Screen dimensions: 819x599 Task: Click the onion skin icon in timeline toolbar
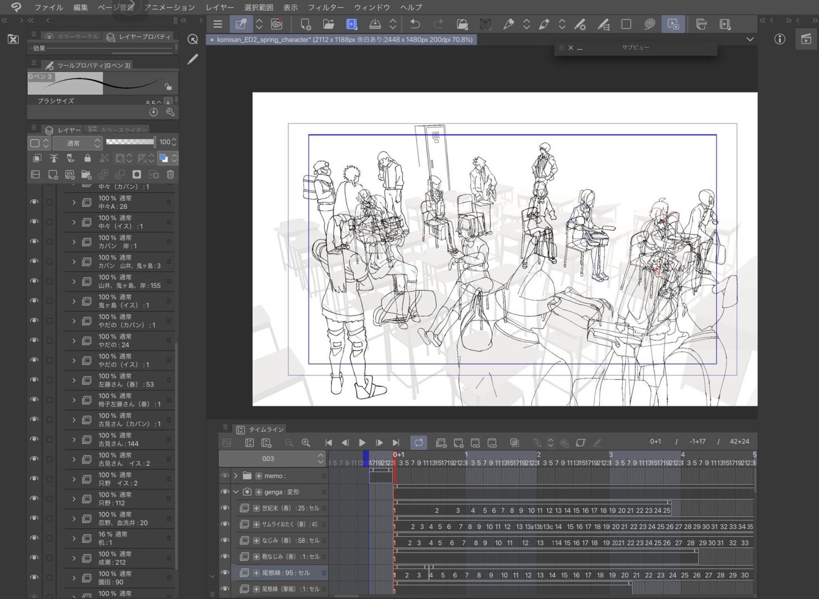pyautogui.click(x=514, y=443)
